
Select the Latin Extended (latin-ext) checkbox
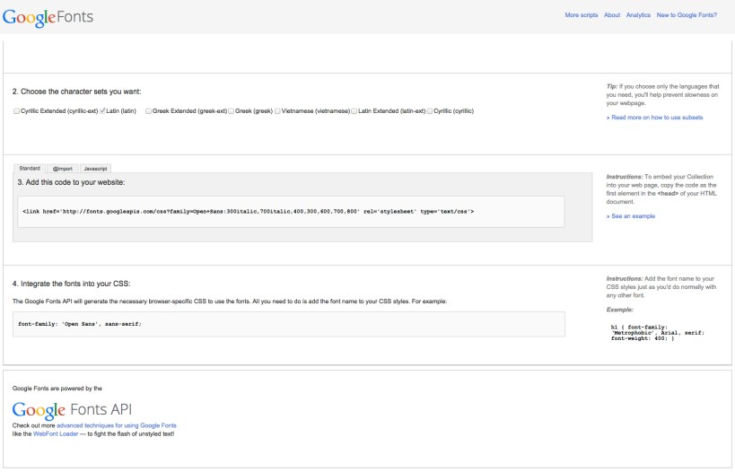pyautogui.click(x=354, y=111)
